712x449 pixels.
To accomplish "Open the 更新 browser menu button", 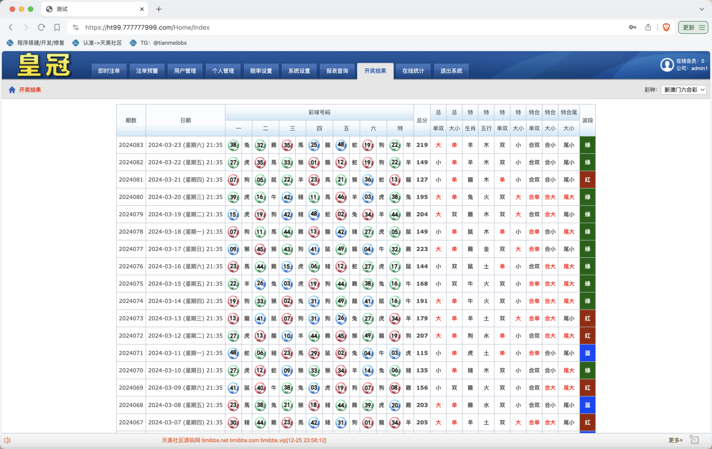I will point(693,27).
